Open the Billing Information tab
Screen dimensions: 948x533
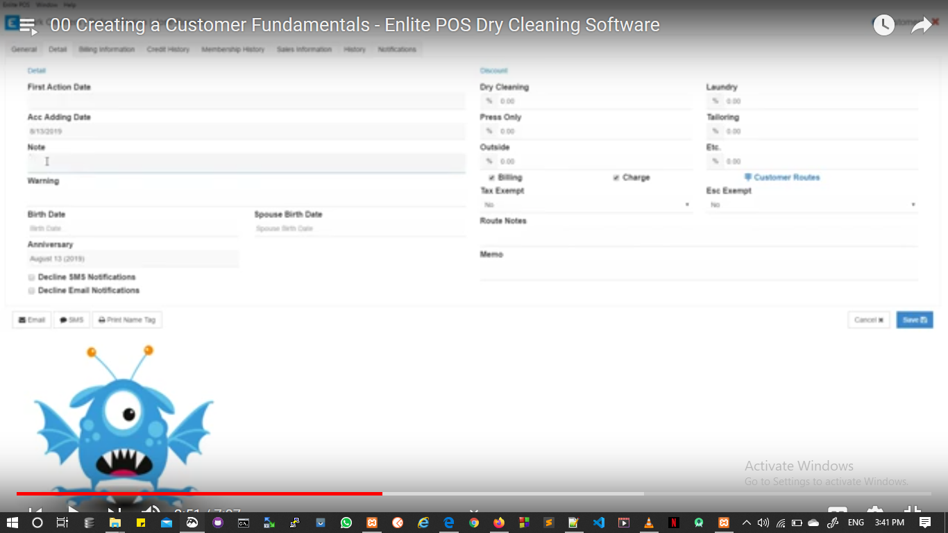coord(107,50)
